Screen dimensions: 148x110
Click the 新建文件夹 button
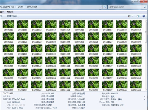point(12,16)
